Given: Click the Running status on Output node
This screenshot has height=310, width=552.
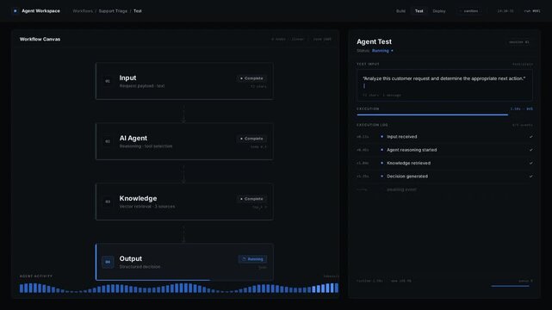Looking at the screenshot, I should (x=253, y=259).
